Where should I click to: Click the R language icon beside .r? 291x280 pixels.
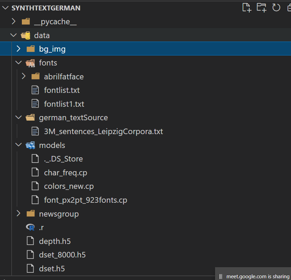coord(31,227)
